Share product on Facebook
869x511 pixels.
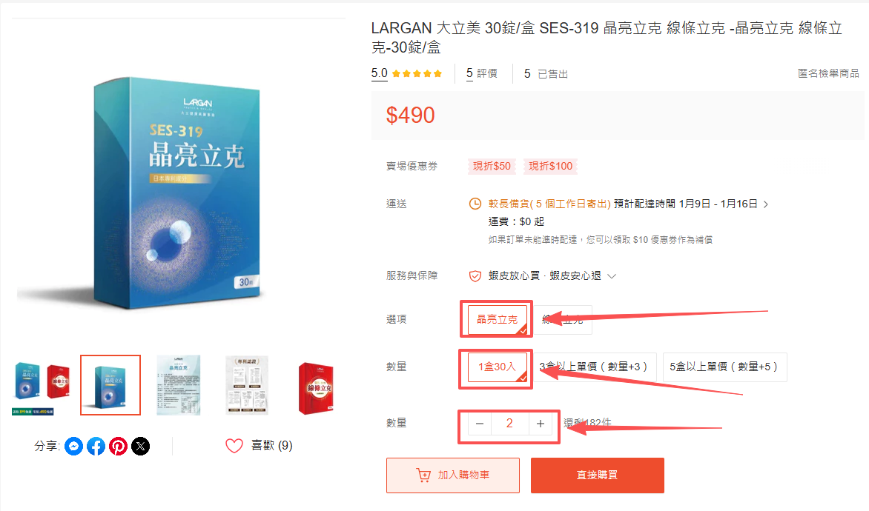coord(96,447)
